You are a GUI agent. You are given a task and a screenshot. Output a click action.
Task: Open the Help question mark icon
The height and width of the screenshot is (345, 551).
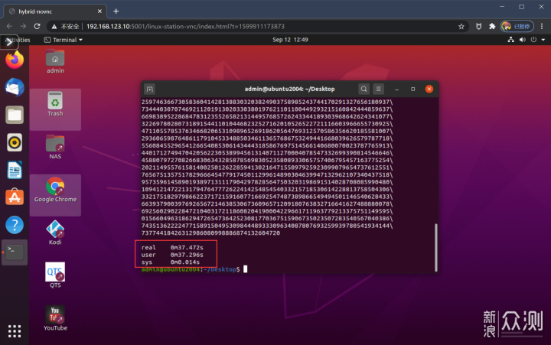coord(15,225)
